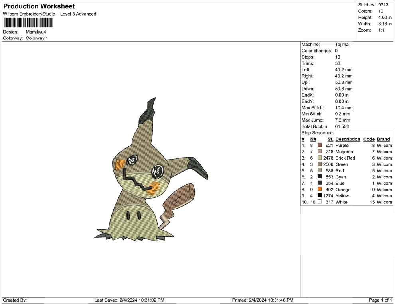Click stitch count '2506' in Green row
The width and height of the screenshot is (395, 304).
(328, 164)
